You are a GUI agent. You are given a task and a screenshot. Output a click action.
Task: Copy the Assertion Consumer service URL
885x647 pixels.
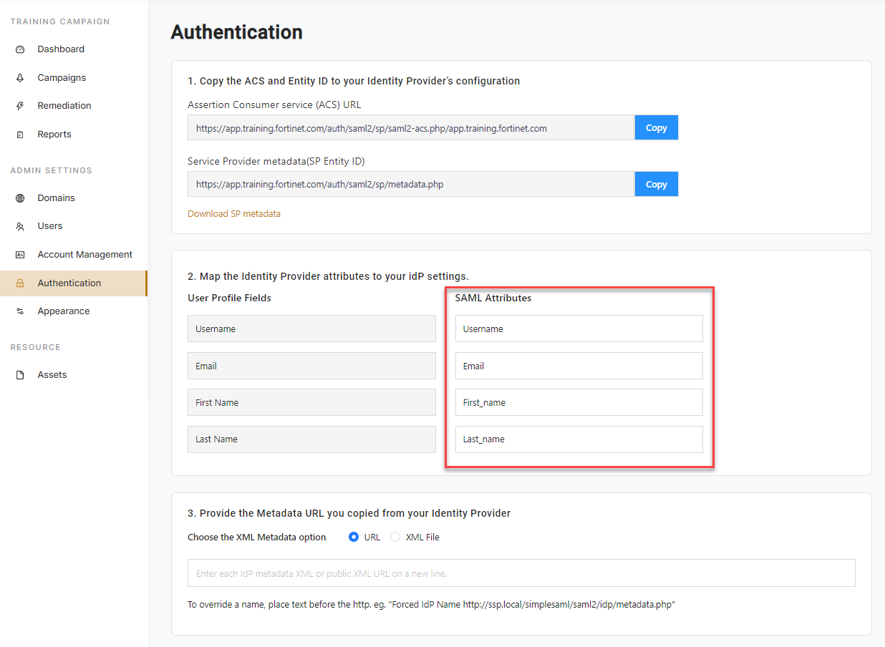[x=655, y=127]
